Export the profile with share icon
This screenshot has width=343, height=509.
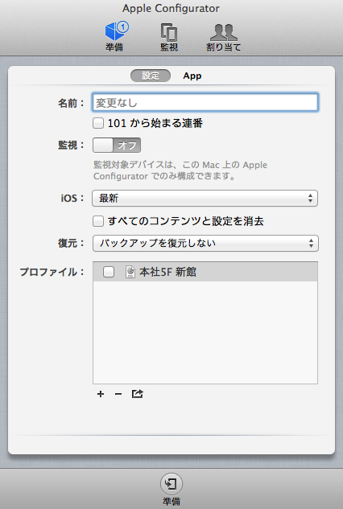point(137,394)
